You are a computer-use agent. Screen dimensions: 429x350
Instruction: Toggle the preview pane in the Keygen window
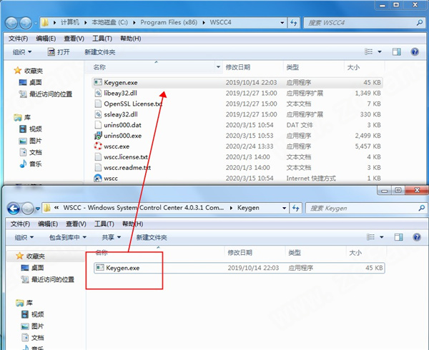(x=399, y=237)
